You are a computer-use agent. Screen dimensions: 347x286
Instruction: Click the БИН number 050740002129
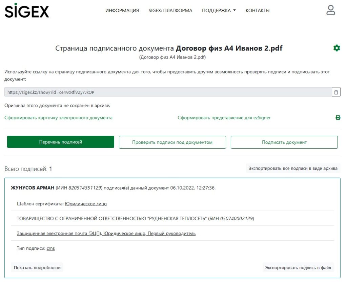point(236,218)
